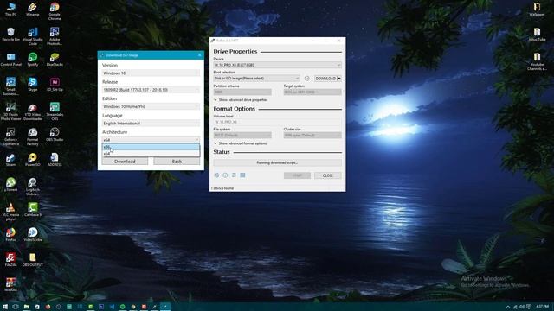Open Visual Studio Code desktop icon
Image resolution: width=554 pixels, height=311 pixels.
point(33,36)
